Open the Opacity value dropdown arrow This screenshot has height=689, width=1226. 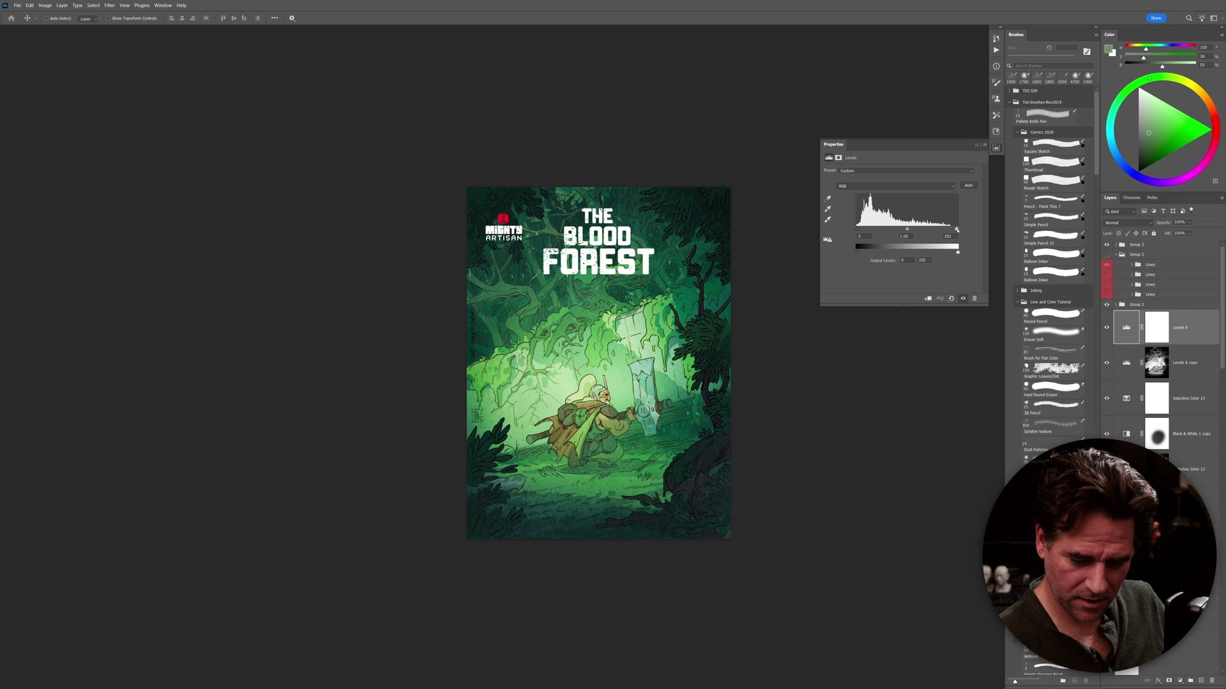tap(1190, 223)
